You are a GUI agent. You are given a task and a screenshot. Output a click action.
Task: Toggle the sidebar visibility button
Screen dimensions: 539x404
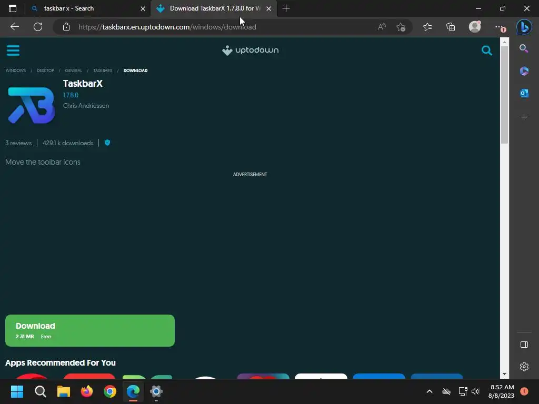[x=524, y=345]
